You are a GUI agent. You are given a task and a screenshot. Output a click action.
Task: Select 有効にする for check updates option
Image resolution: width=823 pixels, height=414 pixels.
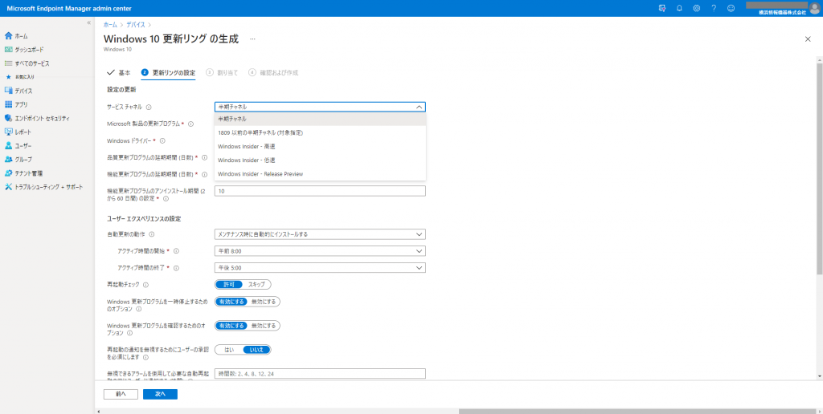(231, 326)
